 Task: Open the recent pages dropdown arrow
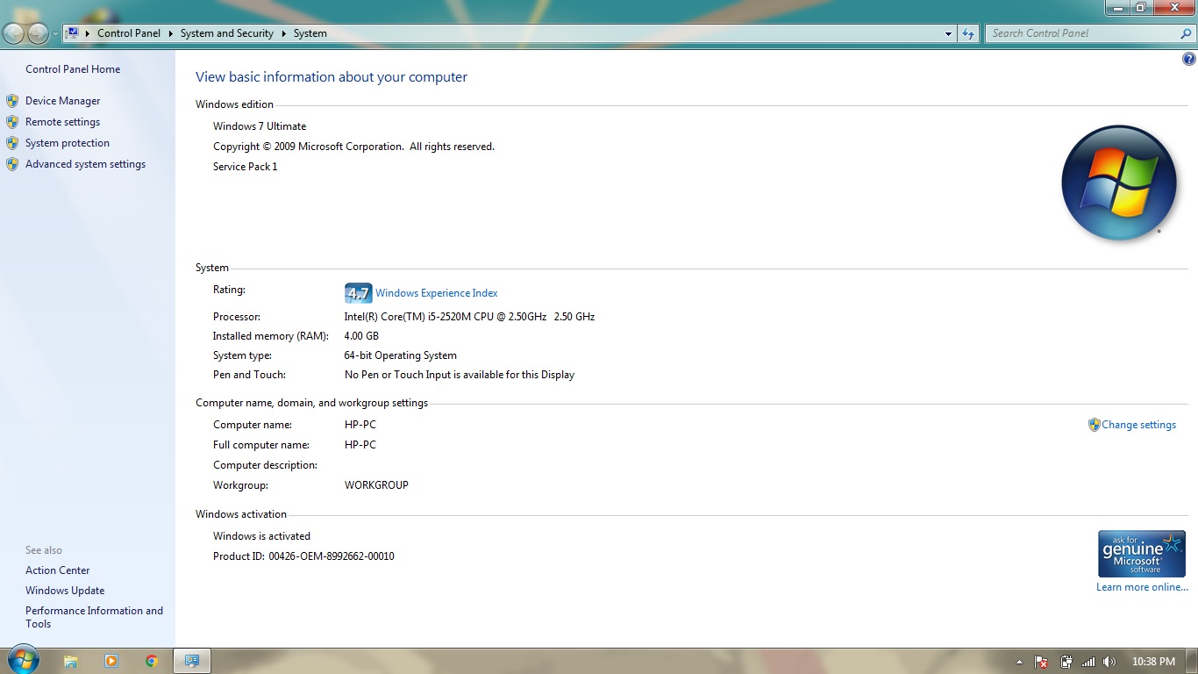pyautogui.click(x=55, y=33)
